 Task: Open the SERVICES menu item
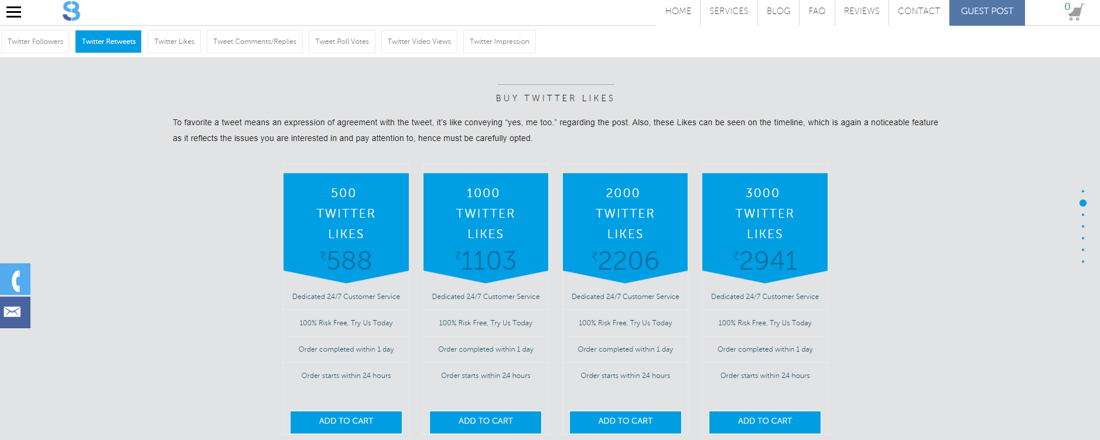tap(729, 11)
